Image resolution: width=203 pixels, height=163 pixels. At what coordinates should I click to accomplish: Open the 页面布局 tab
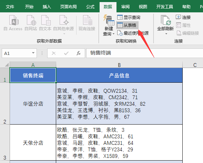[68, 7]
